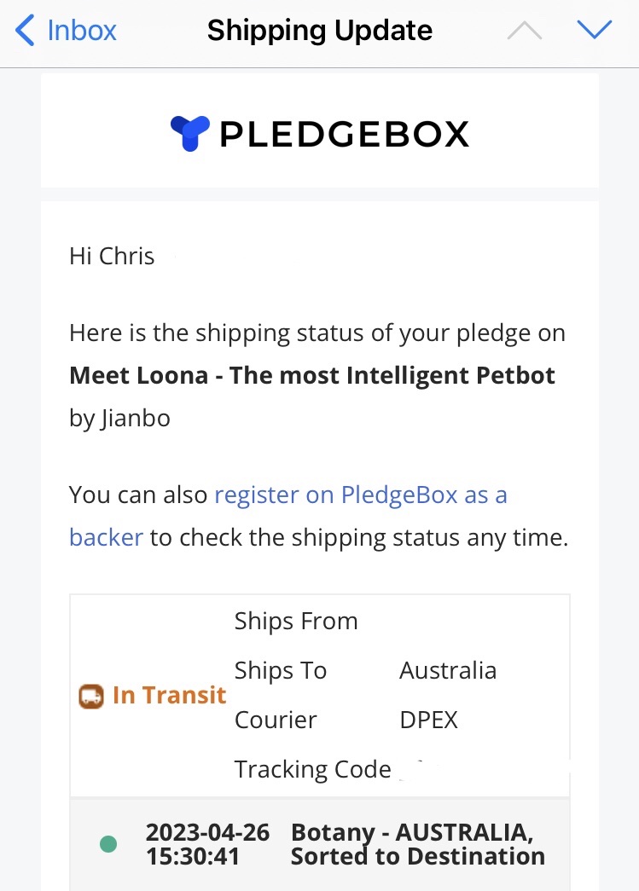Select the In Transit status label

169,695
